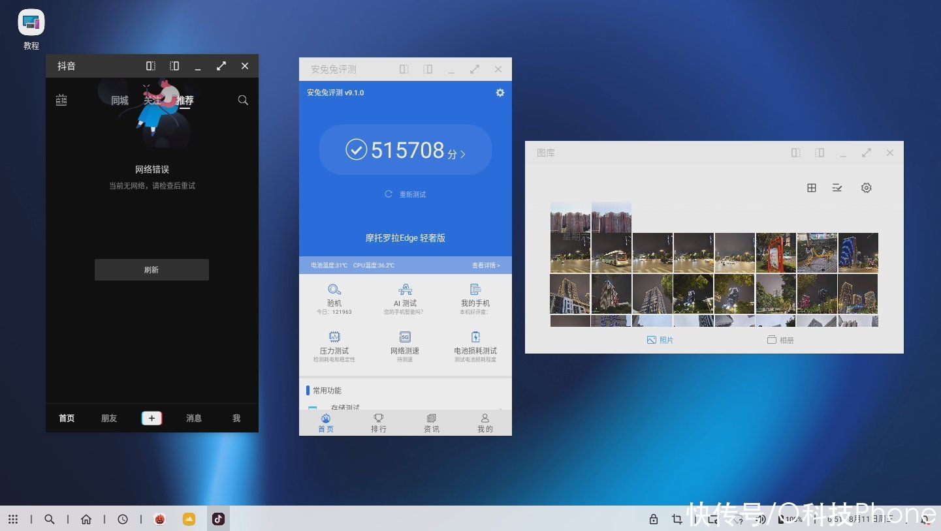Switch gallery grid layout icon
Image resolution: width=941 pixels, height=531 pixels.
point(812,188)
